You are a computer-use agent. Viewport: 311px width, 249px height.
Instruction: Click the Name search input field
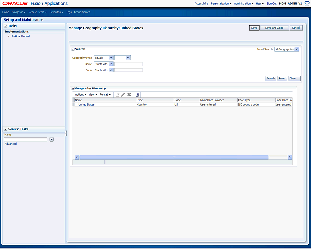[128, 64]
